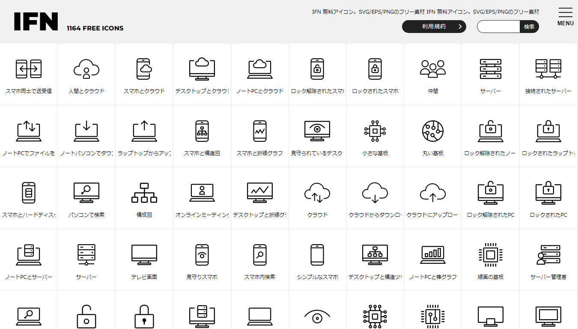Select laptop upload arrow icon
Screen dimensions: 578x329
coord(144,131)
